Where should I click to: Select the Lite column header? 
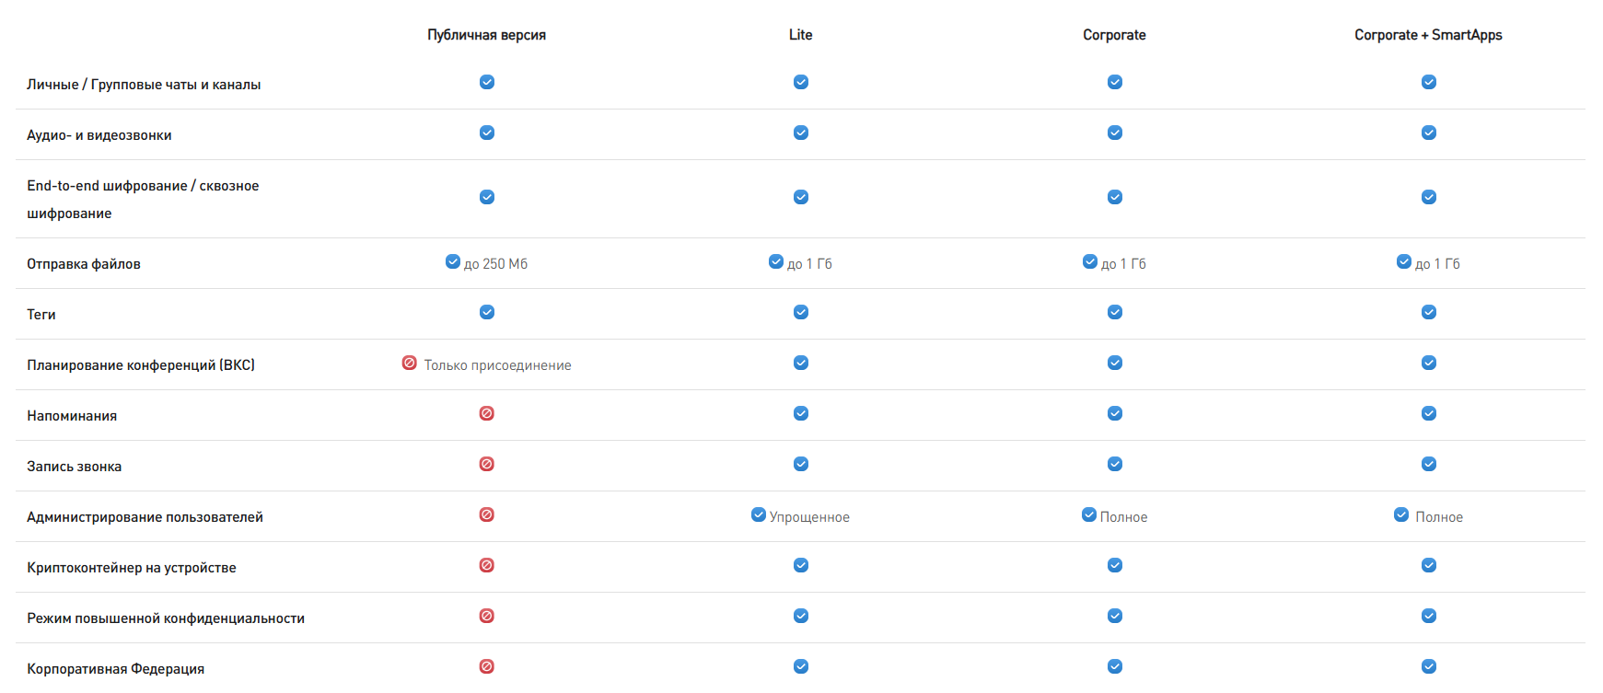tap(801, 35)
